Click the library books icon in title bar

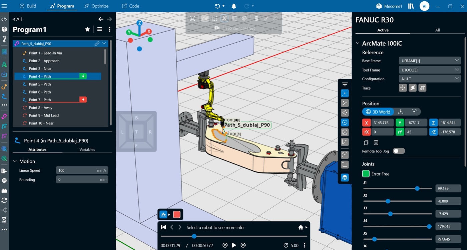pyautogui.click(x=411, y=6)
